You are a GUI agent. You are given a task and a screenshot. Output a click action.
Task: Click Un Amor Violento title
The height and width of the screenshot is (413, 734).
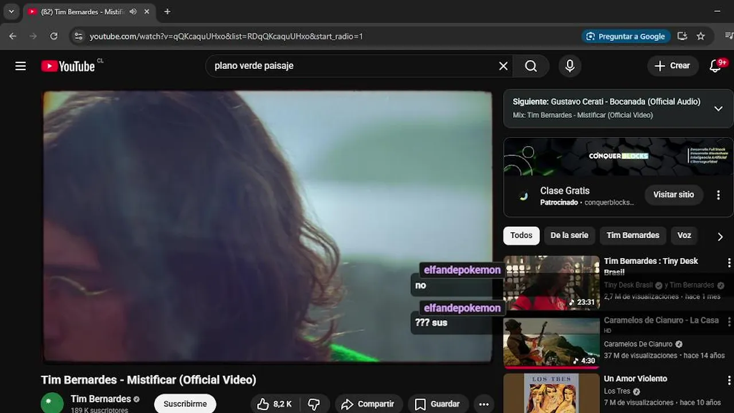pos(635,379)
